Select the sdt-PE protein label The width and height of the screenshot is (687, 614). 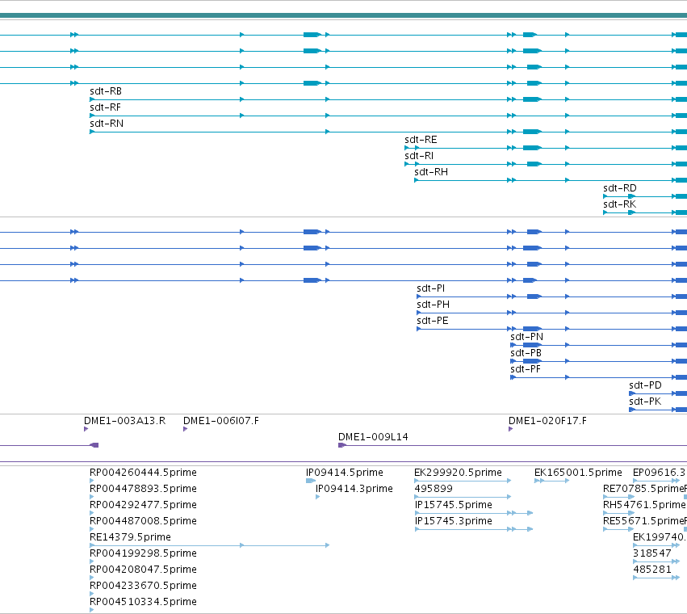433,321
